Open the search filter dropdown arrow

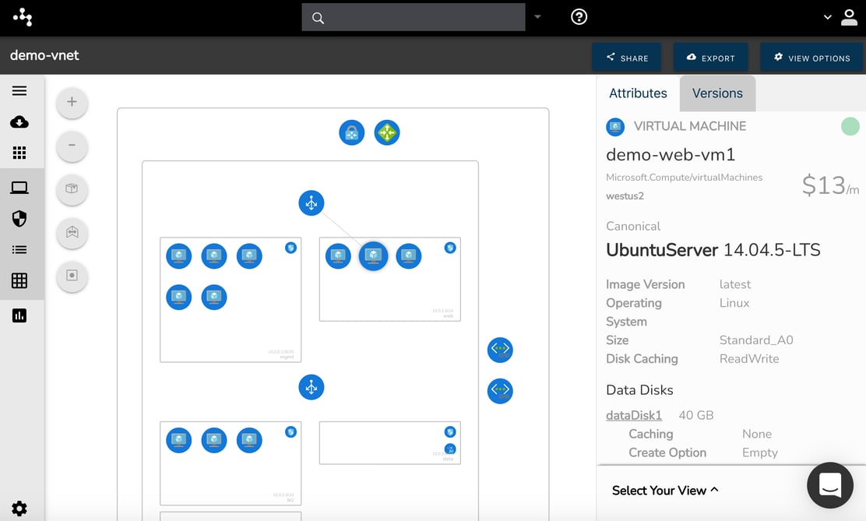coord(537,16)
